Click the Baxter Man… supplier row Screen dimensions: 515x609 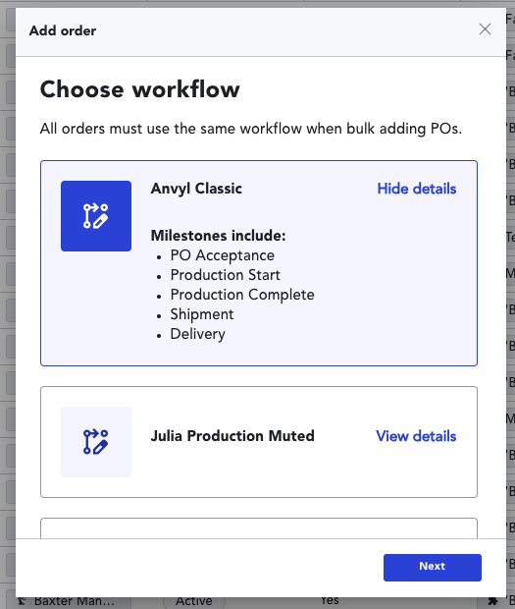pos(75,601)
